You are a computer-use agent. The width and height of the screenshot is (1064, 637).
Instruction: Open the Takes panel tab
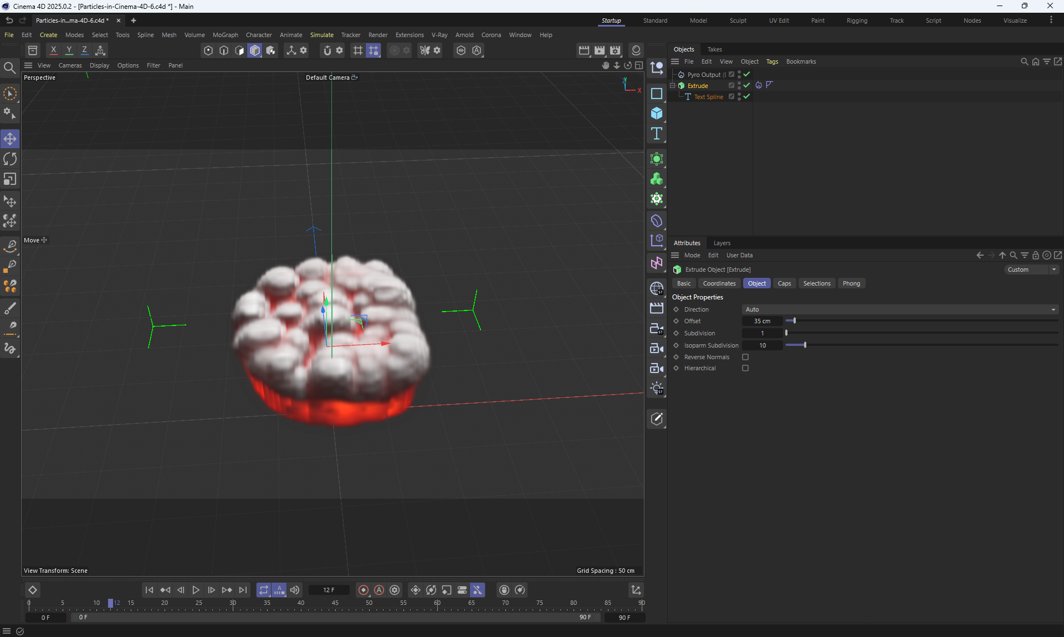[714, 49]
